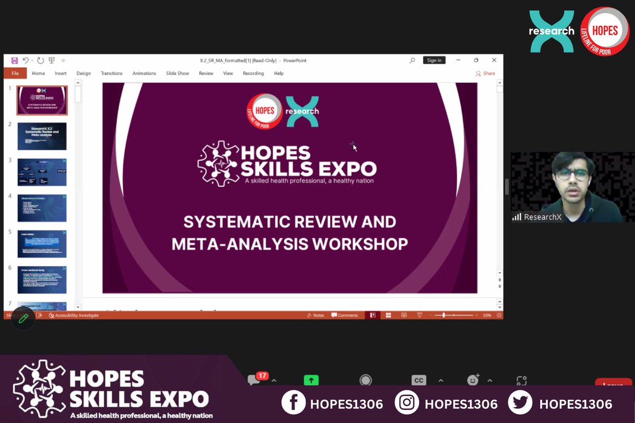Click the Undo arrow icon

coord(25,61)
